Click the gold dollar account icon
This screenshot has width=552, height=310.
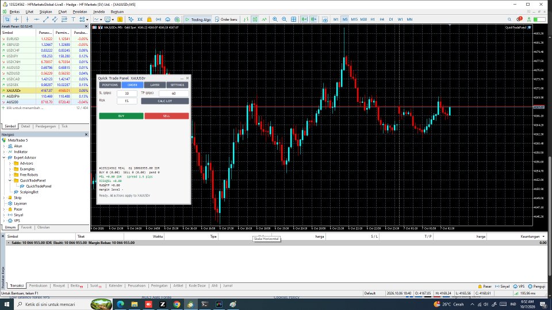[120, 20]
